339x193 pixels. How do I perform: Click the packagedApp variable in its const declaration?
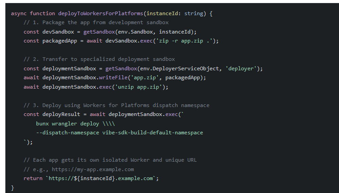click(x=60, y=41)
